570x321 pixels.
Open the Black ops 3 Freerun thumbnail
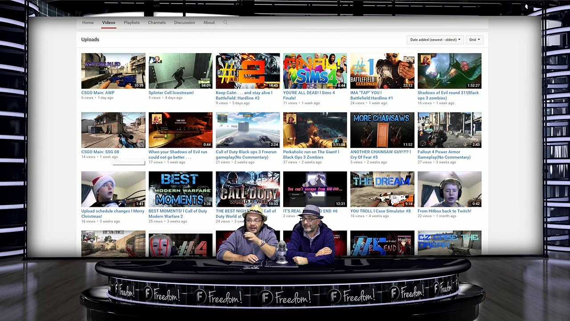coord(248,130)
